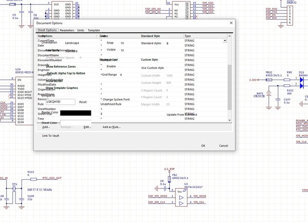
Task: Toggle the Snap grid option
Action: coord(110,43)
